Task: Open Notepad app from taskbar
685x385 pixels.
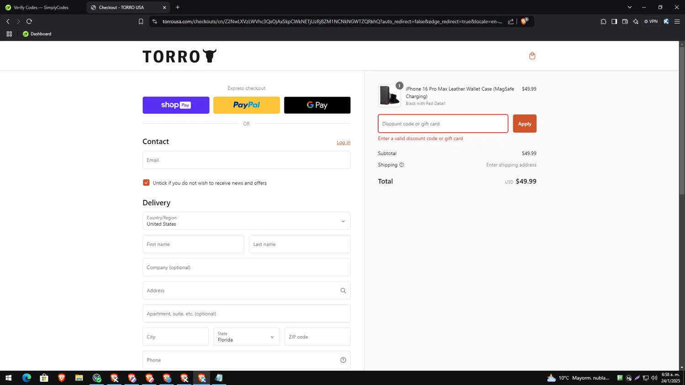Action: [x=219, y=378]
